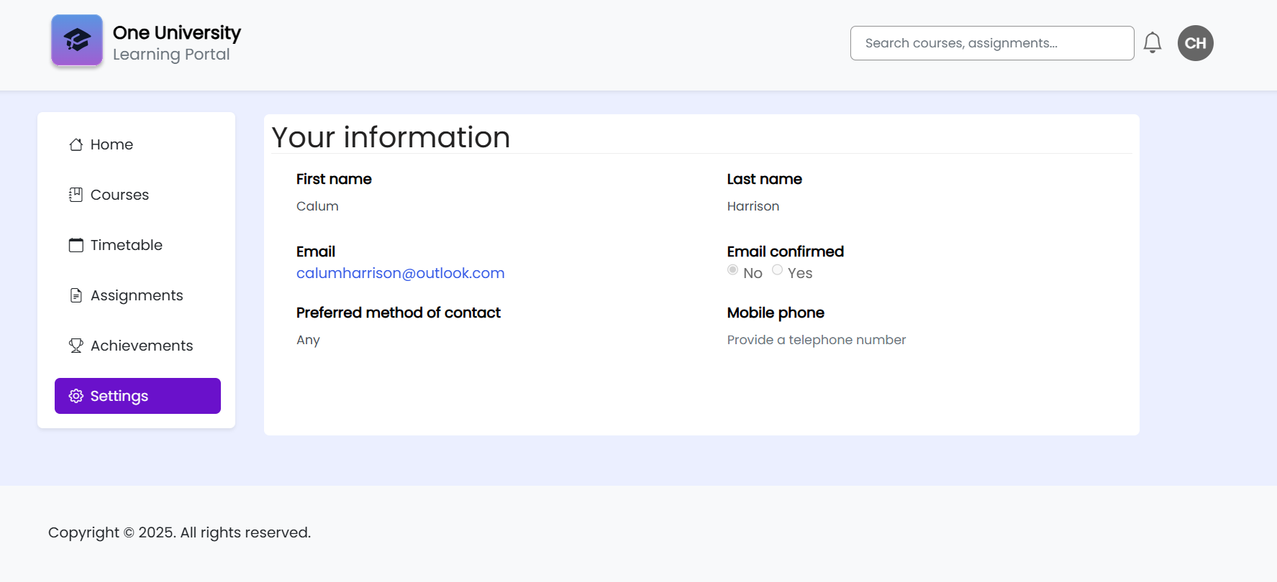Open the Achievements sidebar item

pos(142,346)
